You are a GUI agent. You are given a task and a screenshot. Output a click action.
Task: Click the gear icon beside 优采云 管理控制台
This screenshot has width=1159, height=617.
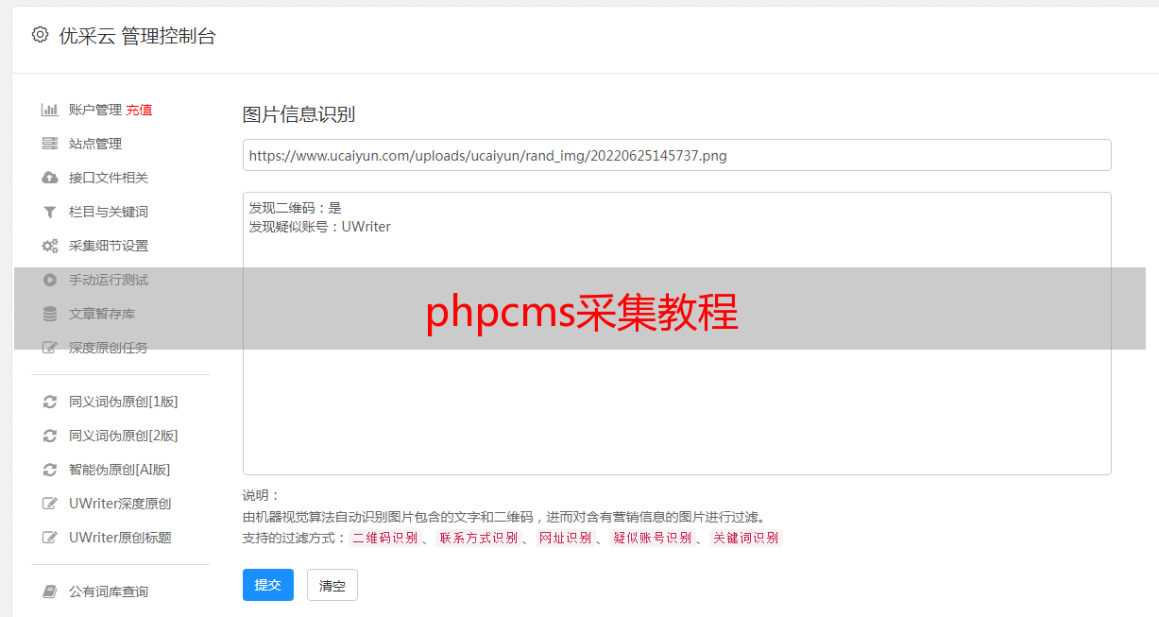[x=40, y=35]
